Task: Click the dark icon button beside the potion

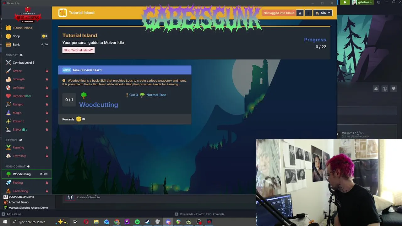Action: [308, 13]
